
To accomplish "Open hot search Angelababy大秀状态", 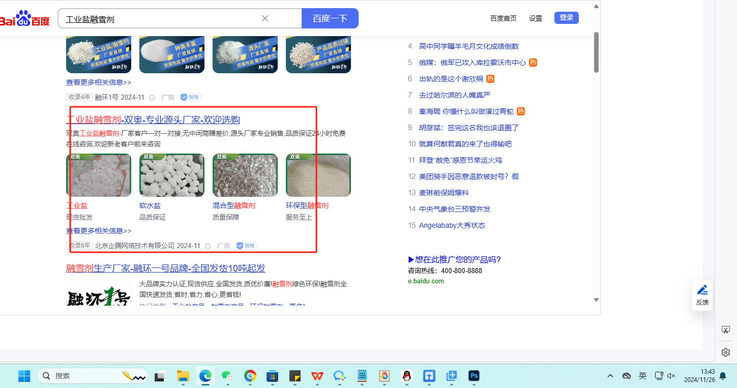I will (452, 225).
